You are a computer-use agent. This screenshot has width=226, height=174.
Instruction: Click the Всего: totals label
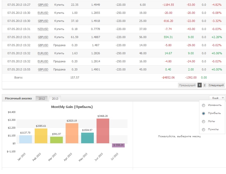19,77
